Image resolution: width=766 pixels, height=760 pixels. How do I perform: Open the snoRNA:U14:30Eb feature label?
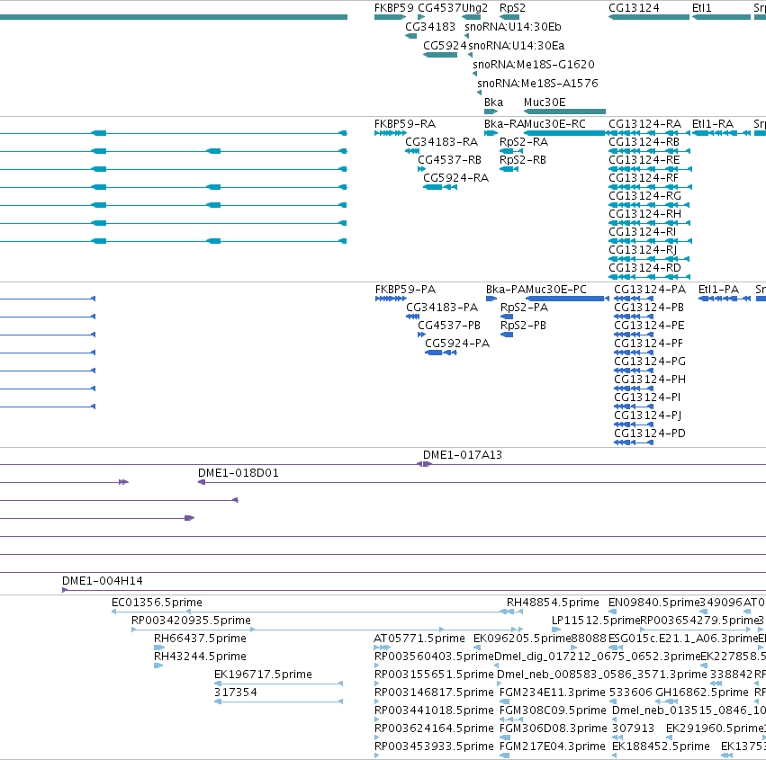coord(513,27)
